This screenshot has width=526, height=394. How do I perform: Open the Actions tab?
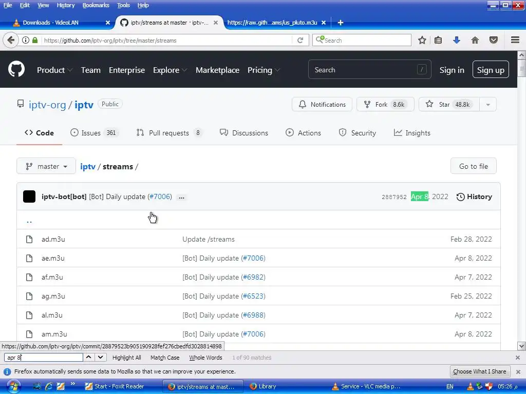tap(303, 133)
